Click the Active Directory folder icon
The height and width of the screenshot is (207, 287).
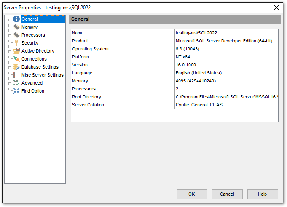pos(16,51)
